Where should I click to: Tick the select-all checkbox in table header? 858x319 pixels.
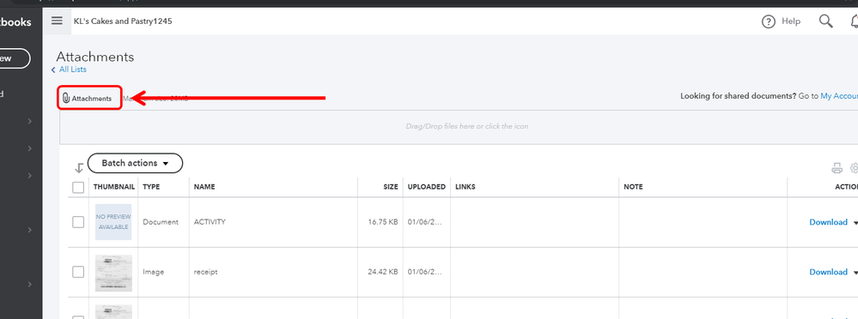point(78,187)
